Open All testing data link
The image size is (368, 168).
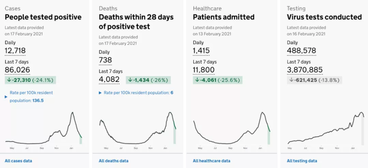click(x=302, y=161)
